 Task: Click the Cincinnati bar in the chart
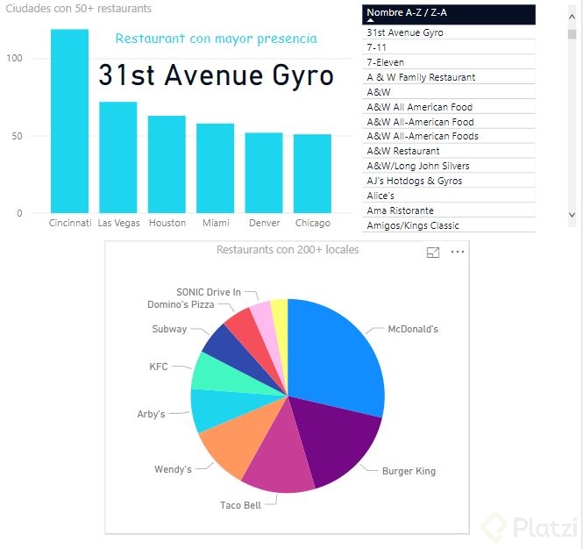pos(69,121)
